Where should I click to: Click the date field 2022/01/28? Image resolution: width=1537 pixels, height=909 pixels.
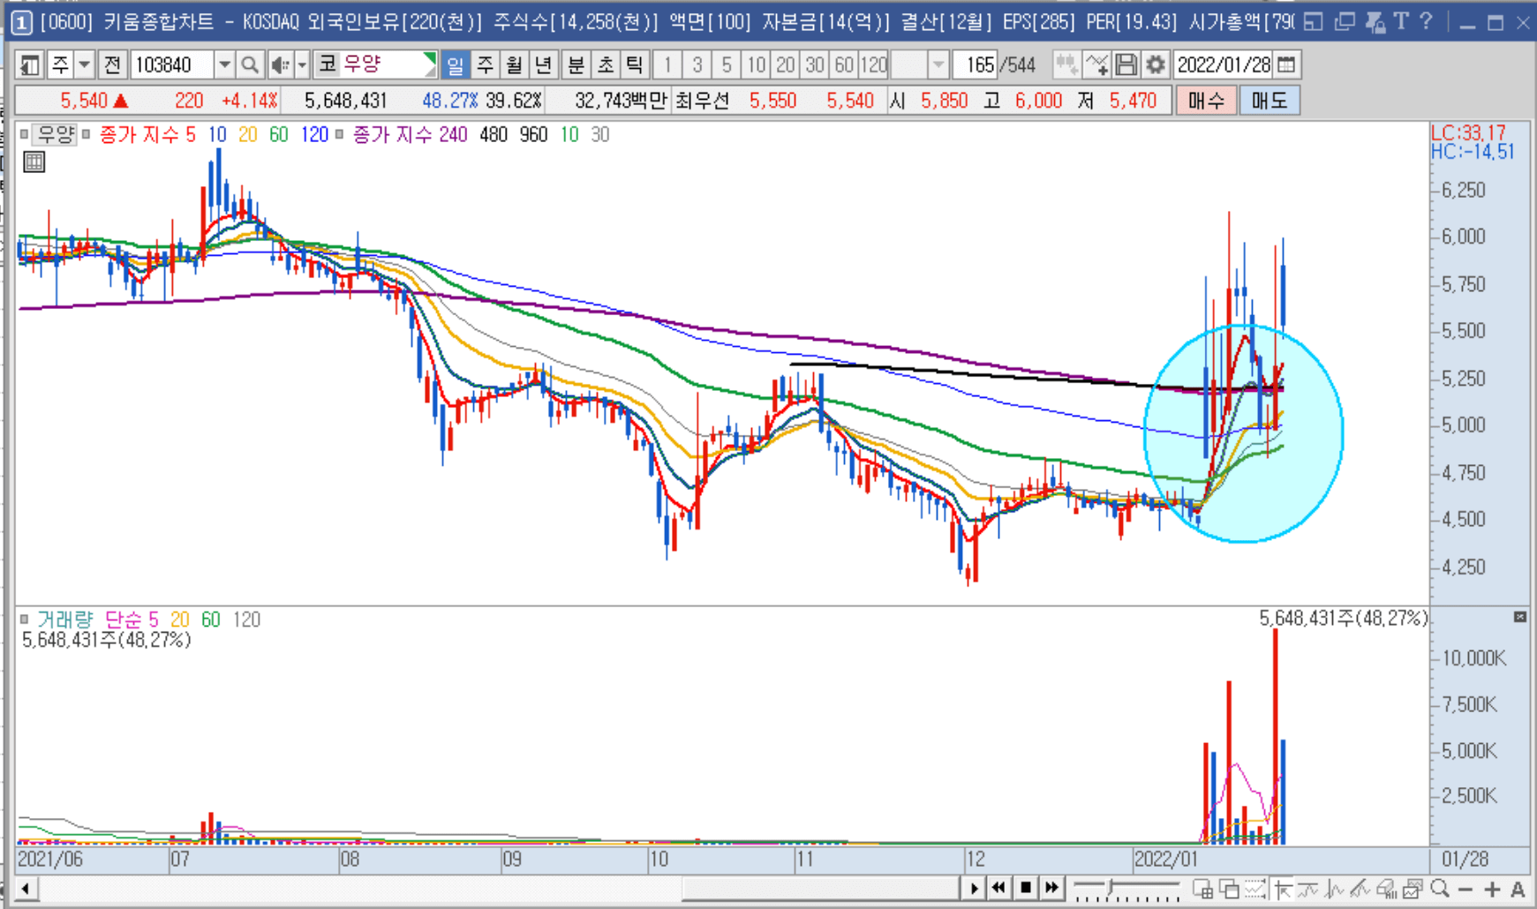coord(1224,64)
